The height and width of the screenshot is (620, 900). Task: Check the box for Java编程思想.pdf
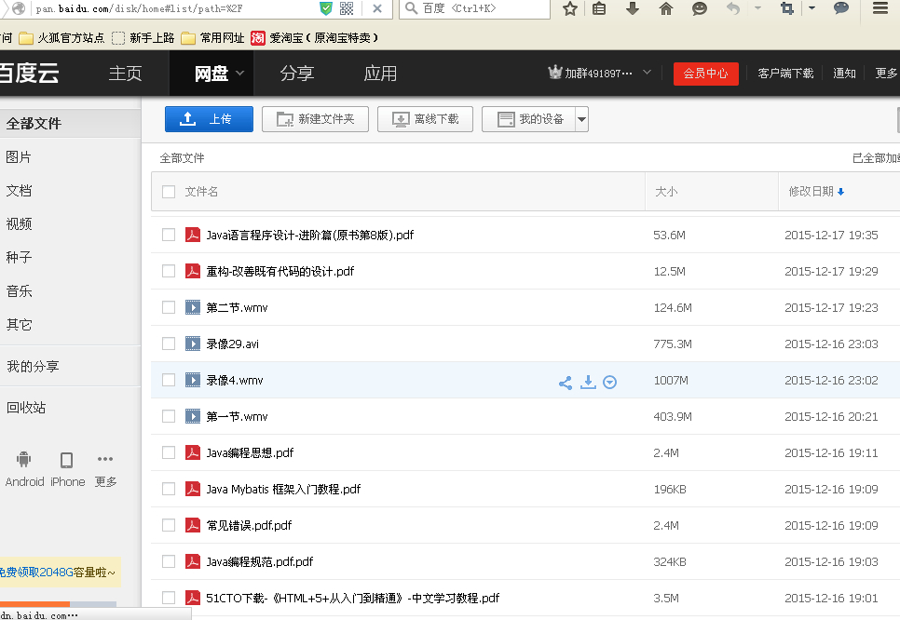(169, 452)
